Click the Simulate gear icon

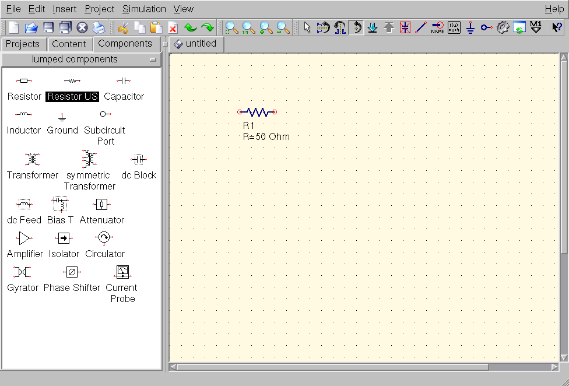[503, 27]
